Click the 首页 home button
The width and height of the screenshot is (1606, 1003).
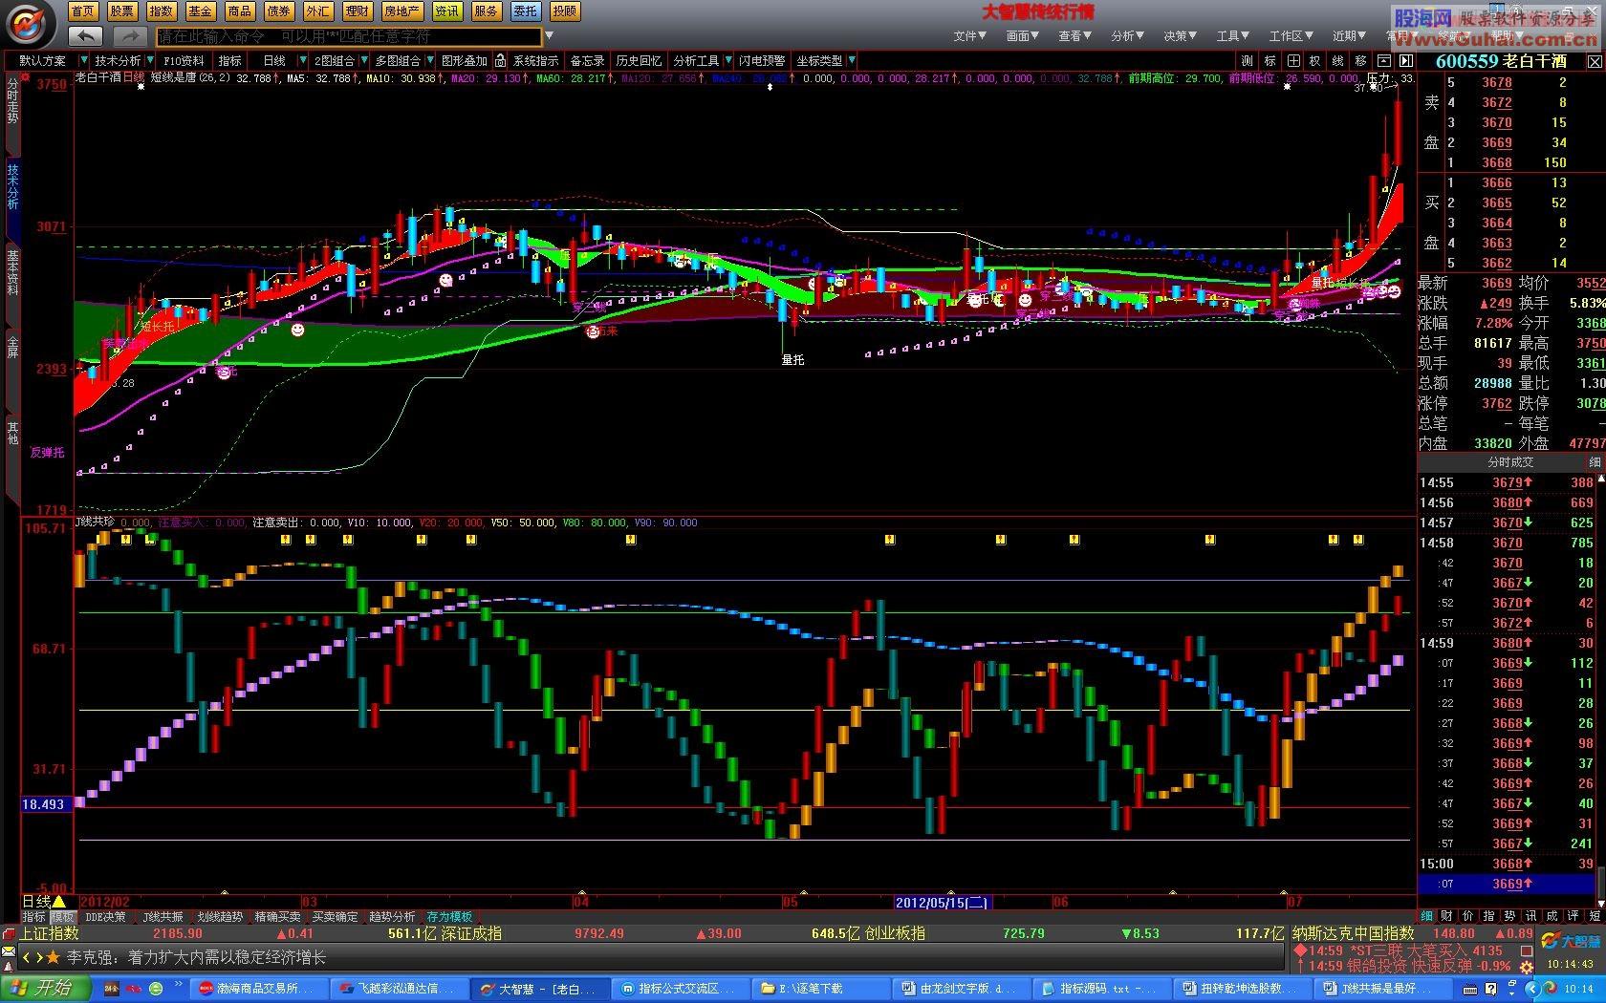coord(83,11)
